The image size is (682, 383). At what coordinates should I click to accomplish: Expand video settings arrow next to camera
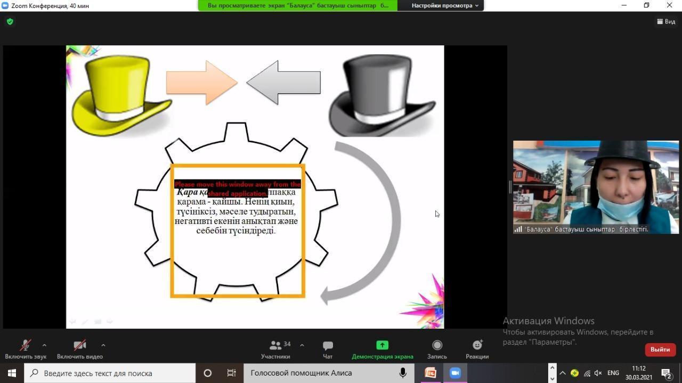[103, 345]
